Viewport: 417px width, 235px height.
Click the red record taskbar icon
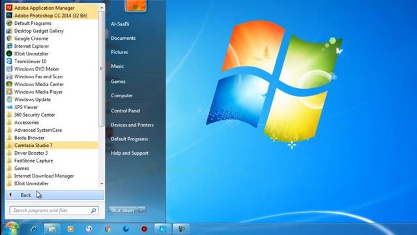tap(144, 229)
